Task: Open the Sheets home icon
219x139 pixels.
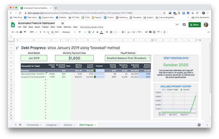Action: (13, 25)
